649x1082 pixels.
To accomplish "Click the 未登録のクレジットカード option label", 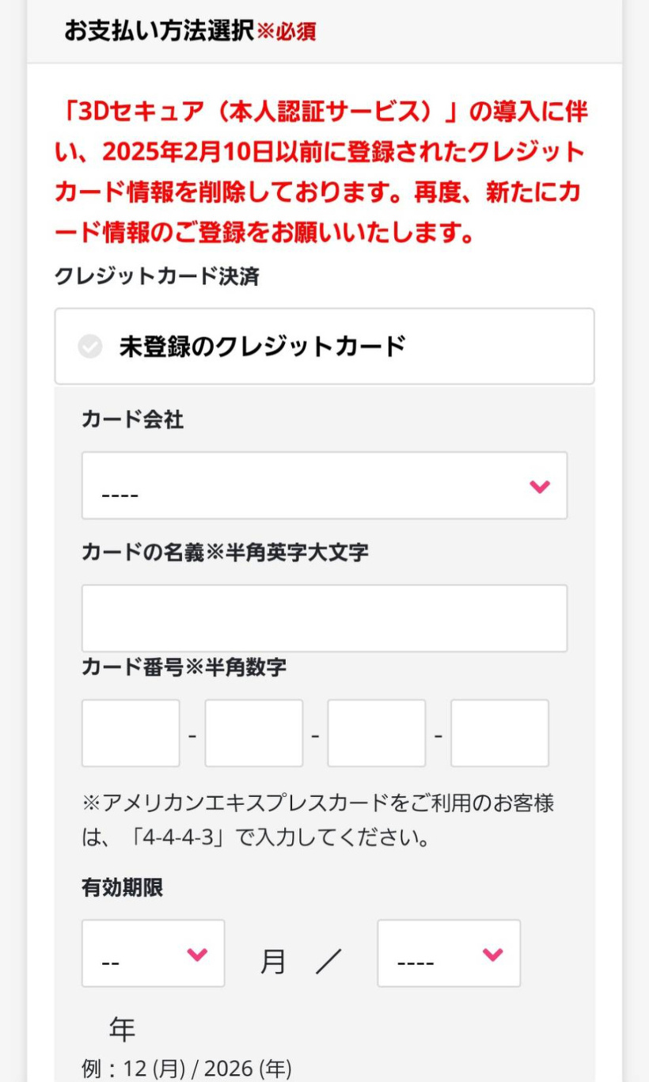I will click(x=262, y=346).
